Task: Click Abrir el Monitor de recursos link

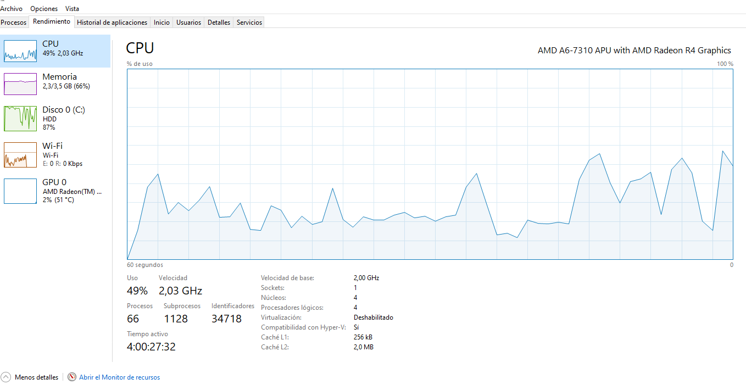Action: [119, 377]
